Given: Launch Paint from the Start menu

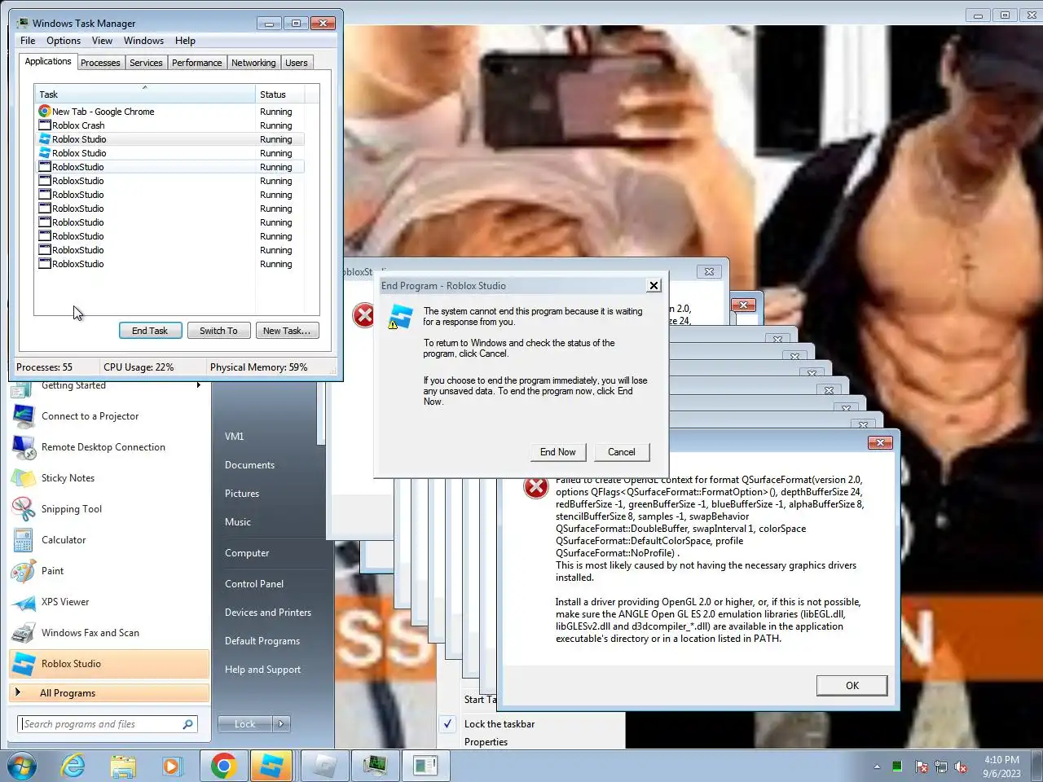Looking at the screenshot, I should tap(109, 571).
